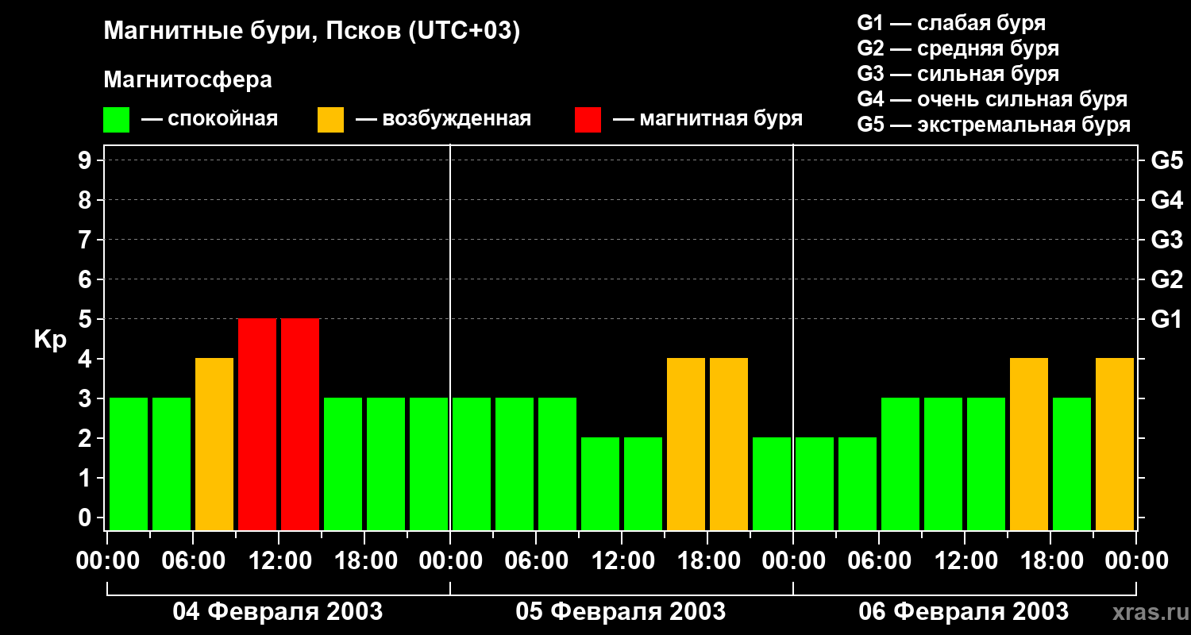Select the 'G4 — очень сильная буря' description line

992,99
